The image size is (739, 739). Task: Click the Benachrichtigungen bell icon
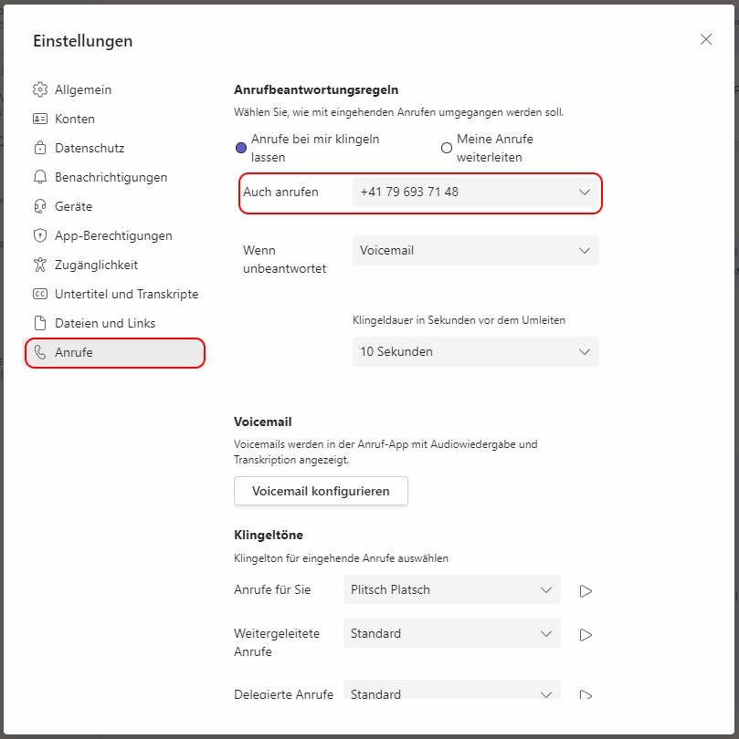(x=40, y=177)
